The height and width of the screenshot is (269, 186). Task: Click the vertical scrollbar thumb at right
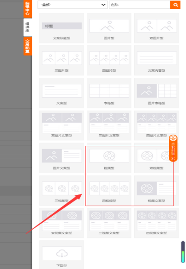pos(183,252)
